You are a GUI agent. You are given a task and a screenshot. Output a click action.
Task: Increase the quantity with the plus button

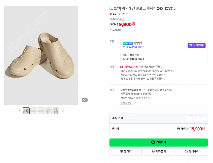202,118
